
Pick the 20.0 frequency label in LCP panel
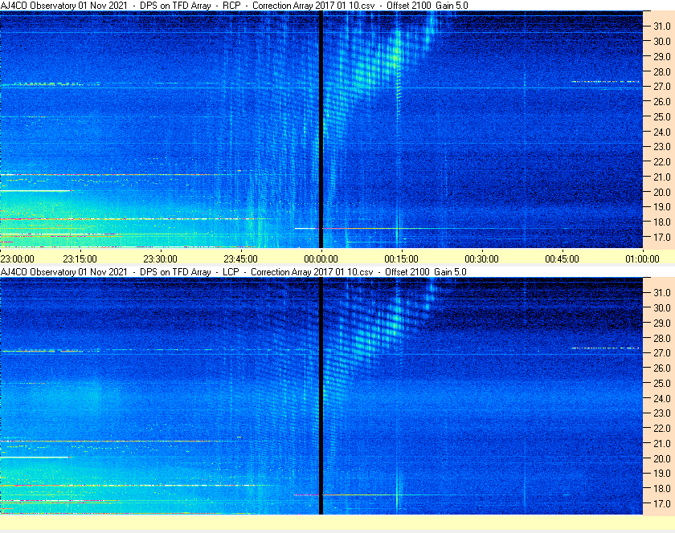coord(662,458)
